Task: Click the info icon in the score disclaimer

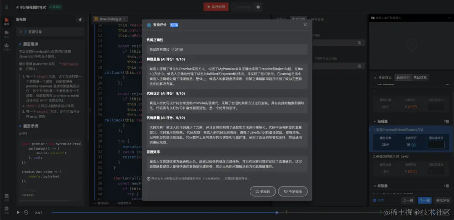Action: [148, 179]
